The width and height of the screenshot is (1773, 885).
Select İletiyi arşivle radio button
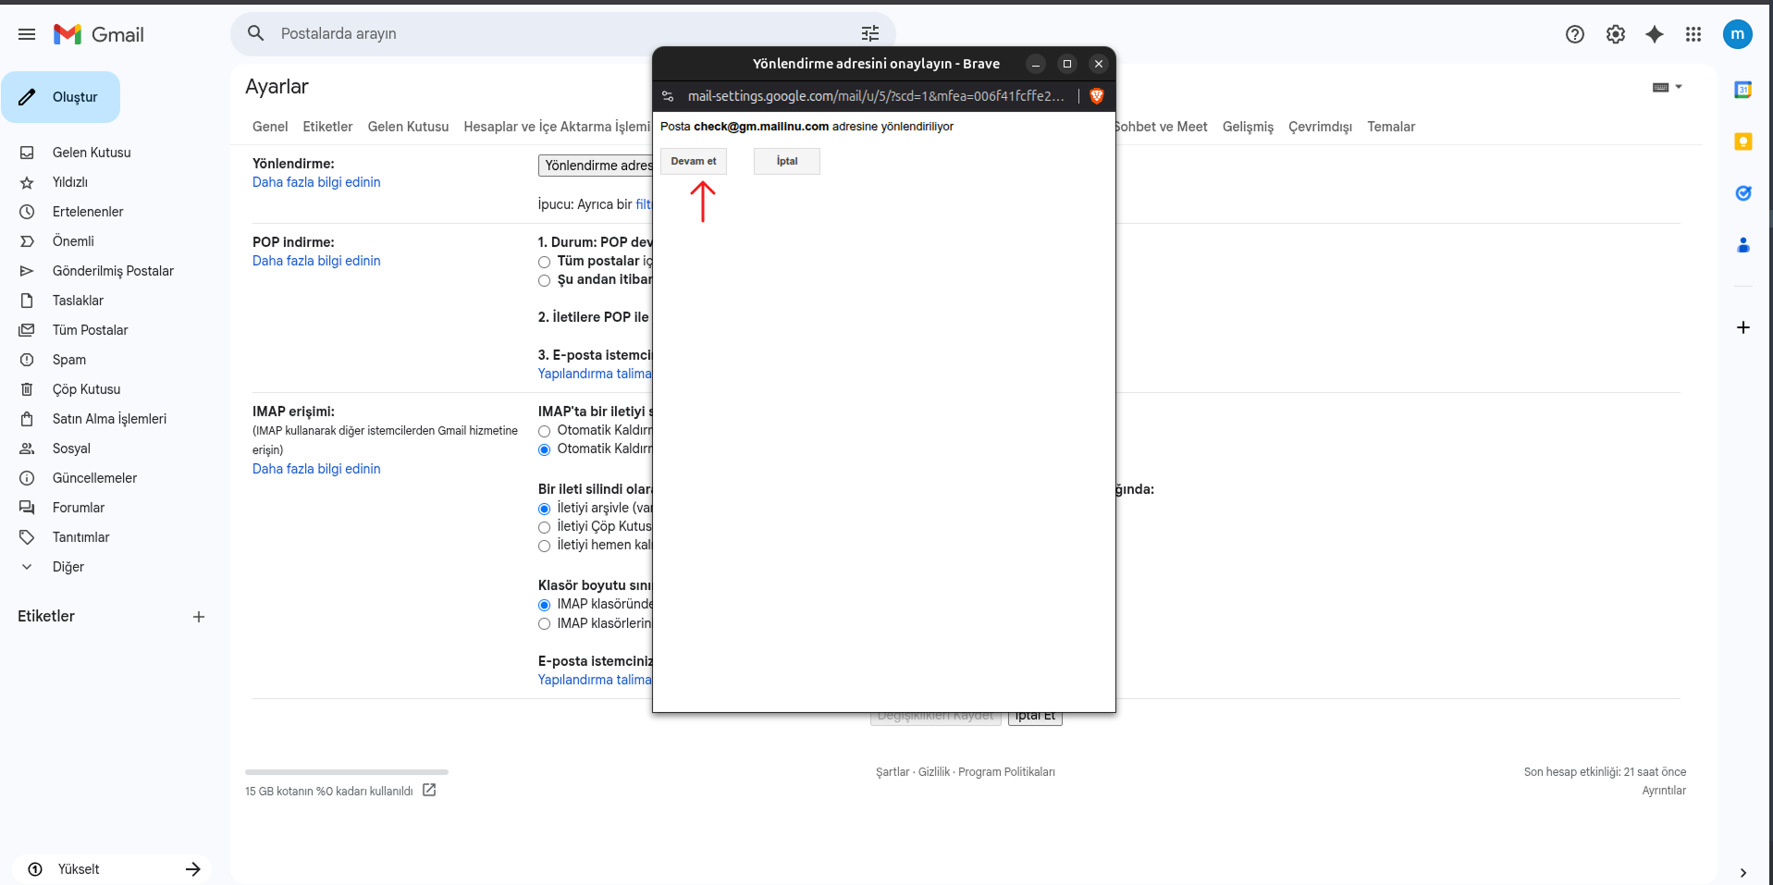click(544, 509)
